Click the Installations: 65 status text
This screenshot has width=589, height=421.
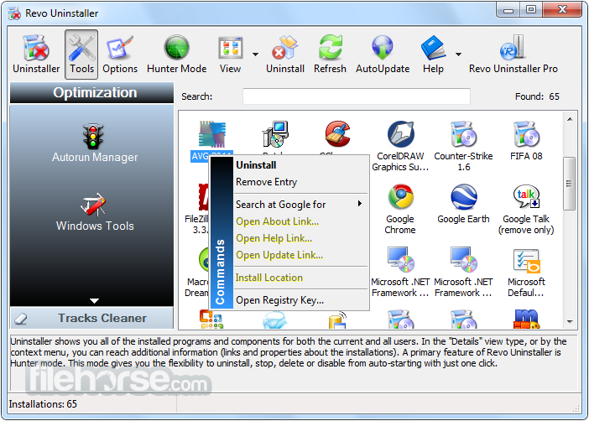click(x=43, y=404)
